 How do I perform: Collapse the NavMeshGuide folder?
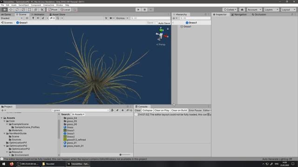click(4, 133)
